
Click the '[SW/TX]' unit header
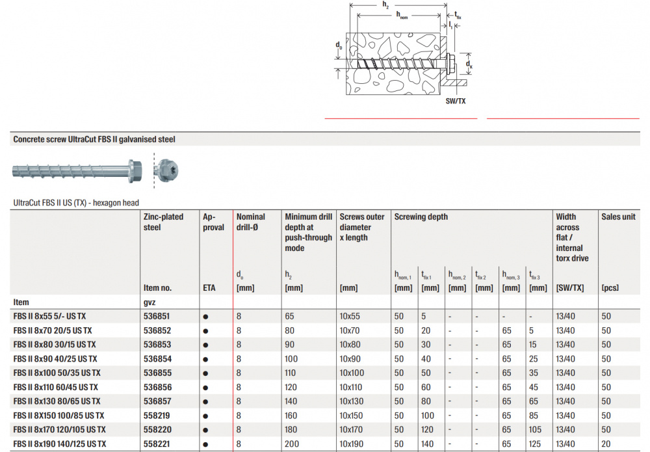tap(569, 288)
